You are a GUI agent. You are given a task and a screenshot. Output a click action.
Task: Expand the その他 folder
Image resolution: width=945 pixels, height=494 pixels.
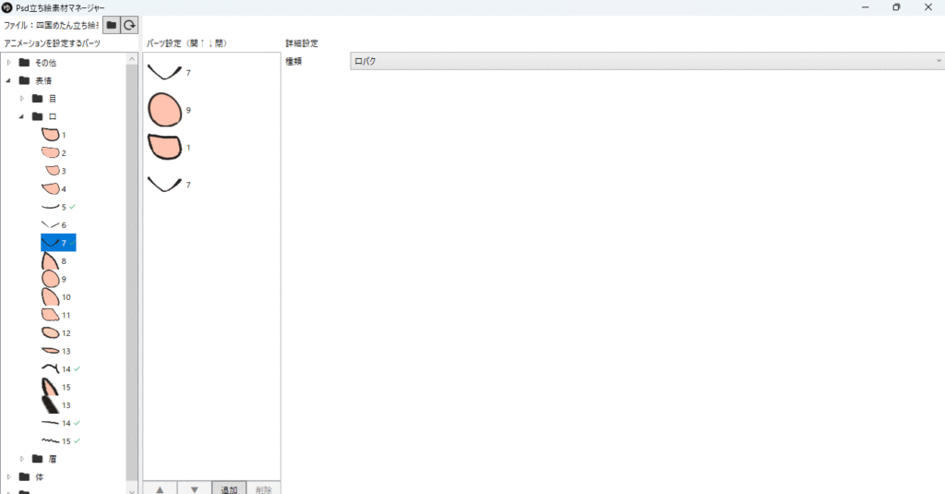click(9, 63)
